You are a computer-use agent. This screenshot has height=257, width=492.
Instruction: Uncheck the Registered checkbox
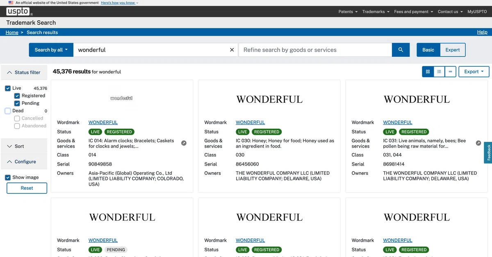[x=17, y=96]
